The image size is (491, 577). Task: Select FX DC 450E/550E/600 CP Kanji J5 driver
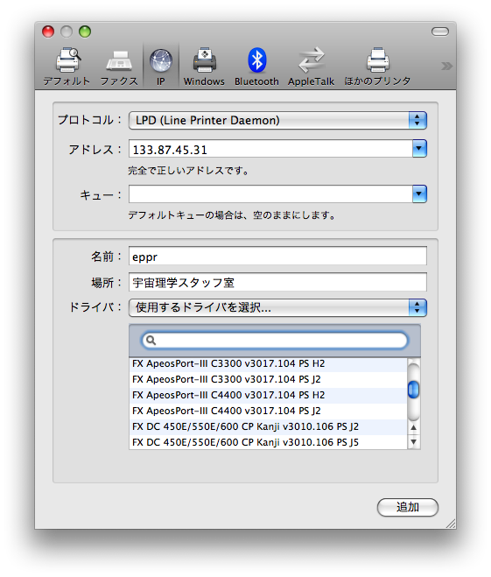click(268, 442)
